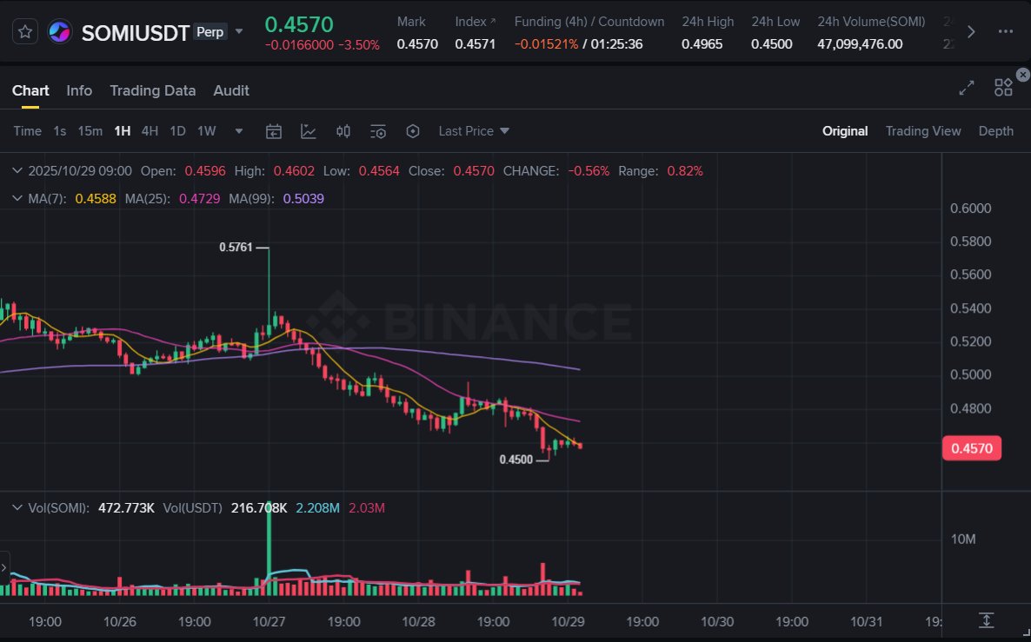The height and width of the screenshot is (642, 1031).
Task: Expand the left side panel arrow
Action: [4, 567]
